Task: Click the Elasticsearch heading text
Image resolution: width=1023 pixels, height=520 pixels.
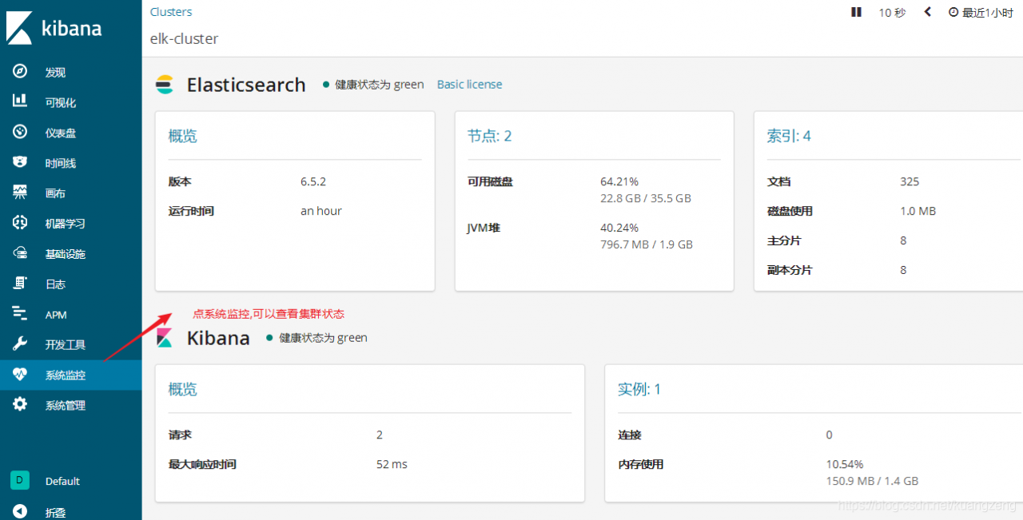Action: [246, 85]
